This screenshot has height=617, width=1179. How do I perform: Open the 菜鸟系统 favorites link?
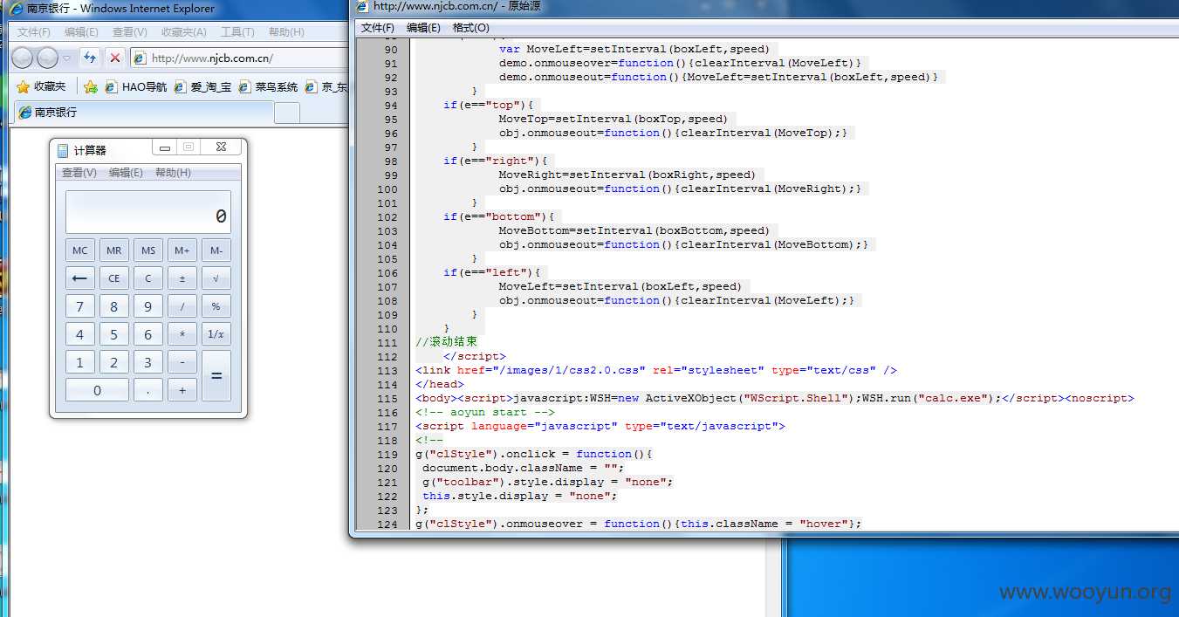click(268, 86)
